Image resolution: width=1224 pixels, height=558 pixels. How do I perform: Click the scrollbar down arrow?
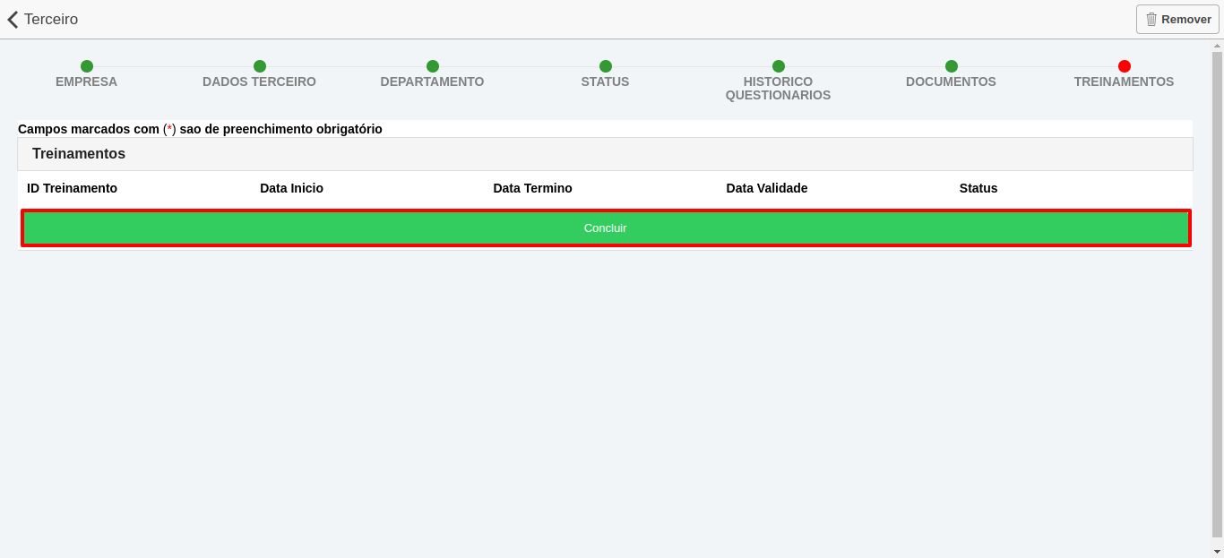pos(1217,552)
